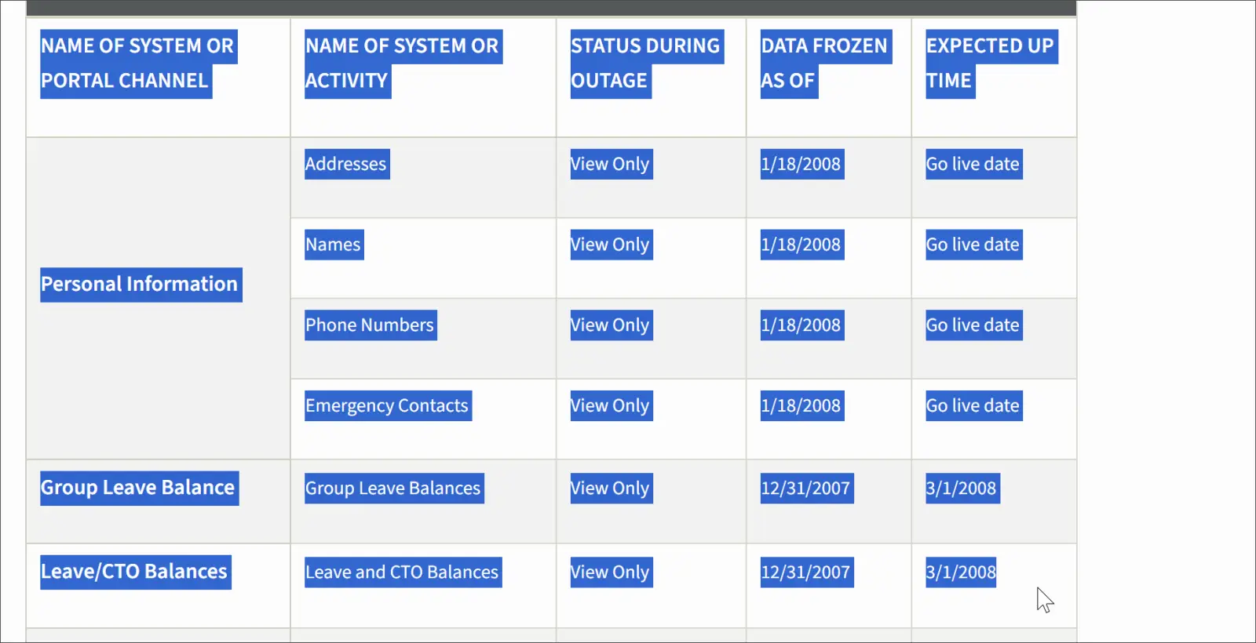Select "1/18/2008" in the Names row

click(x=801, y=245)
